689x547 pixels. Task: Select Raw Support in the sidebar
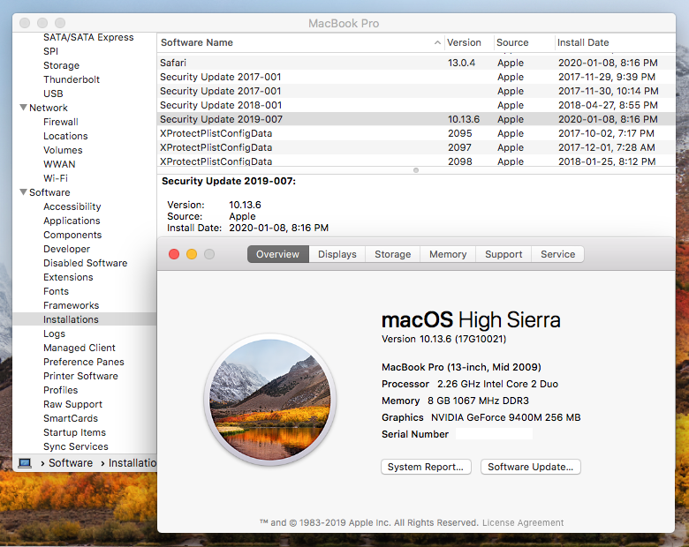tap(72, 404)
